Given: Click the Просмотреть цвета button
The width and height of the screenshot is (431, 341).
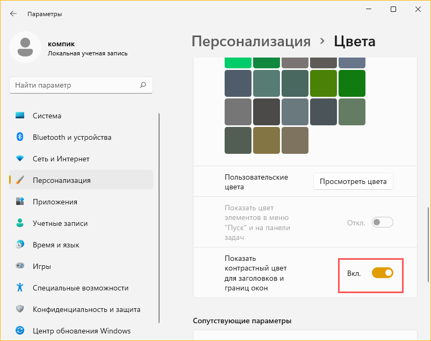Looking at the screenshot, I should [x=353, y=181].
